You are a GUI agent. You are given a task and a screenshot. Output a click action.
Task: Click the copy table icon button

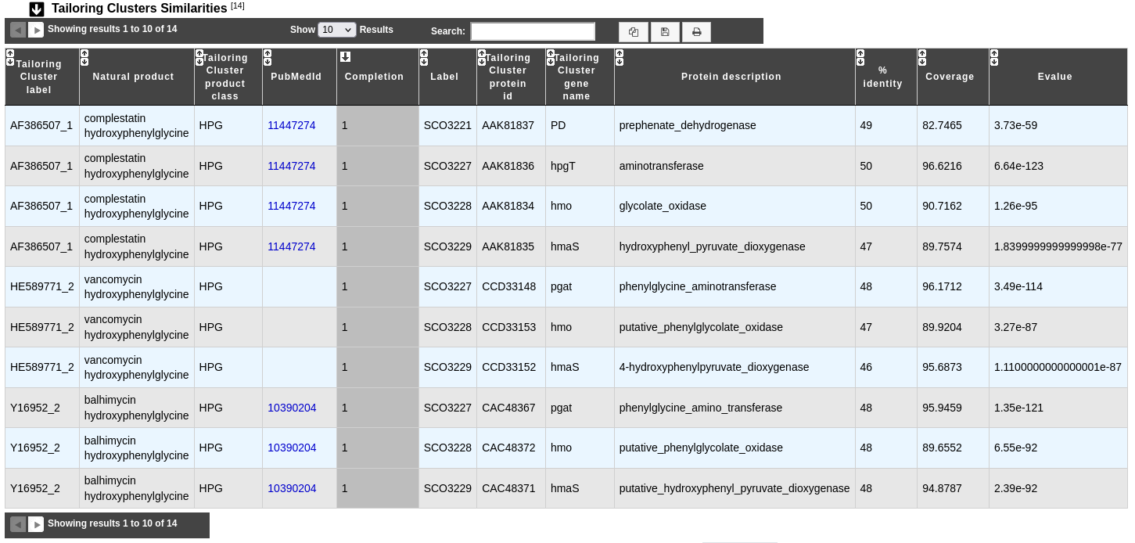[634, 32]
